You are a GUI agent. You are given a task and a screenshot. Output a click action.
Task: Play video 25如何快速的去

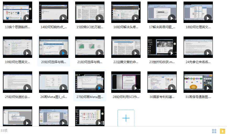[27, 88]
